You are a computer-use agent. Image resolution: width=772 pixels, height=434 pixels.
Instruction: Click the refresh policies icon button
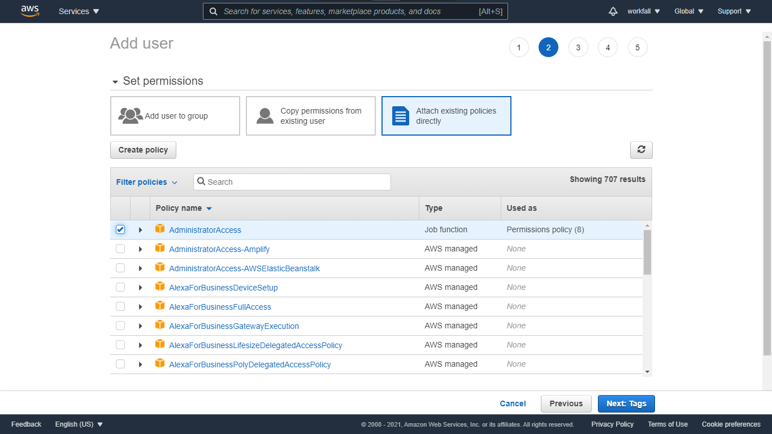pyautogui.click(x=641, y=150)
